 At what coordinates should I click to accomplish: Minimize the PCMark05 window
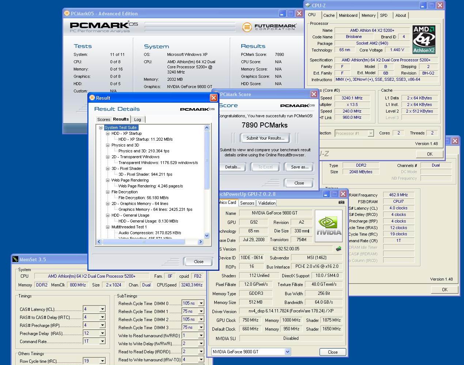pyautogui.click(x=282, y=14)
